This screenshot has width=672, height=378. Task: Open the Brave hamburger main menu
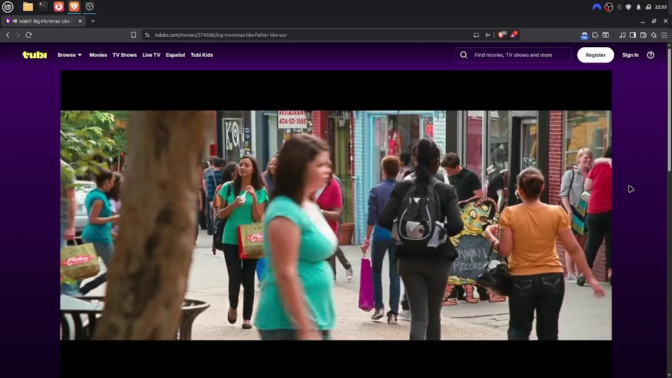point(664,35)
